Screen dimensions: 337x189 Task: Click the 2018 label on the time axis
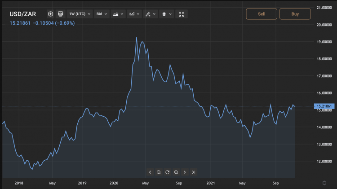pyautogui.click(x=19, y=183)
